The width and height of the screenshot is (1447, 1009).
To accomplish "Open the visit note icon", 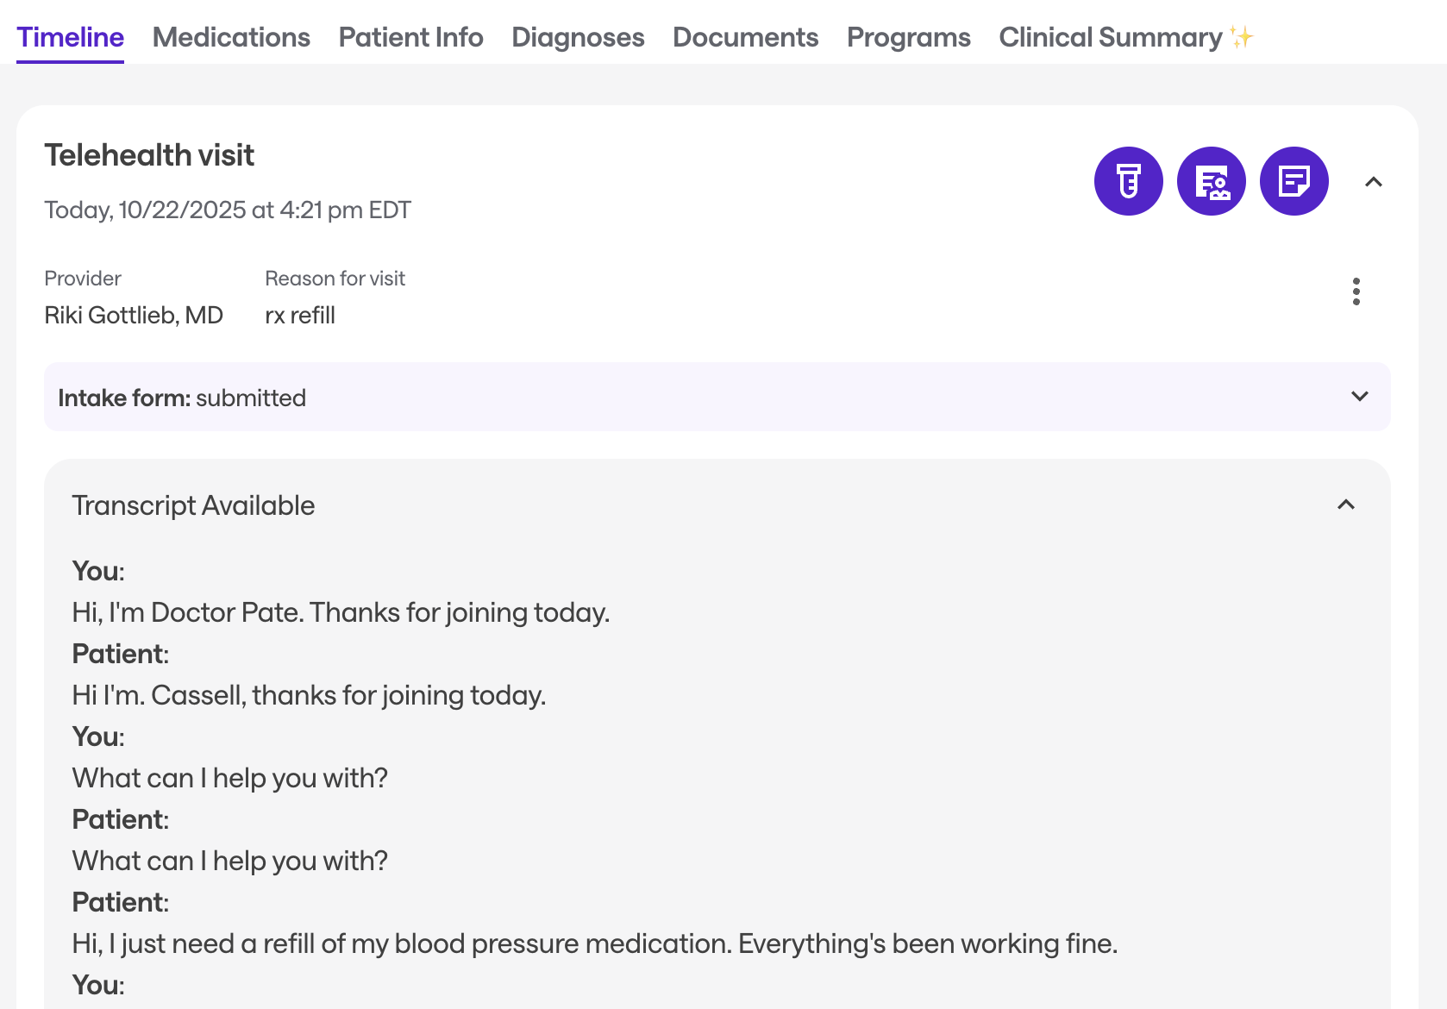I will (1294, 181).
